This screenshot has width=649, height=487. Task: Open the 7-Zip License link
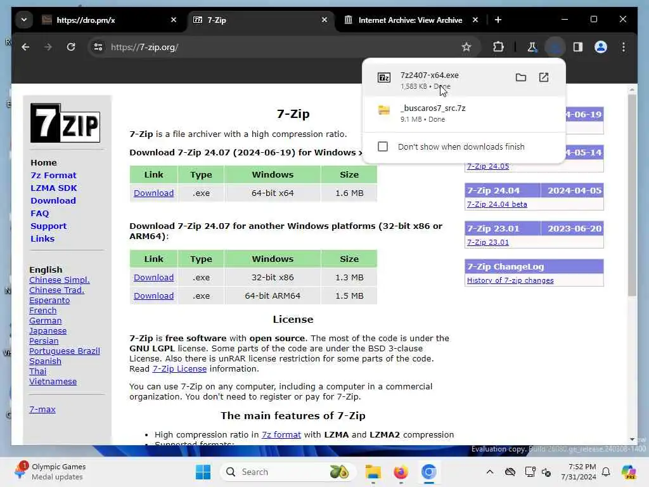pos(179,368)
